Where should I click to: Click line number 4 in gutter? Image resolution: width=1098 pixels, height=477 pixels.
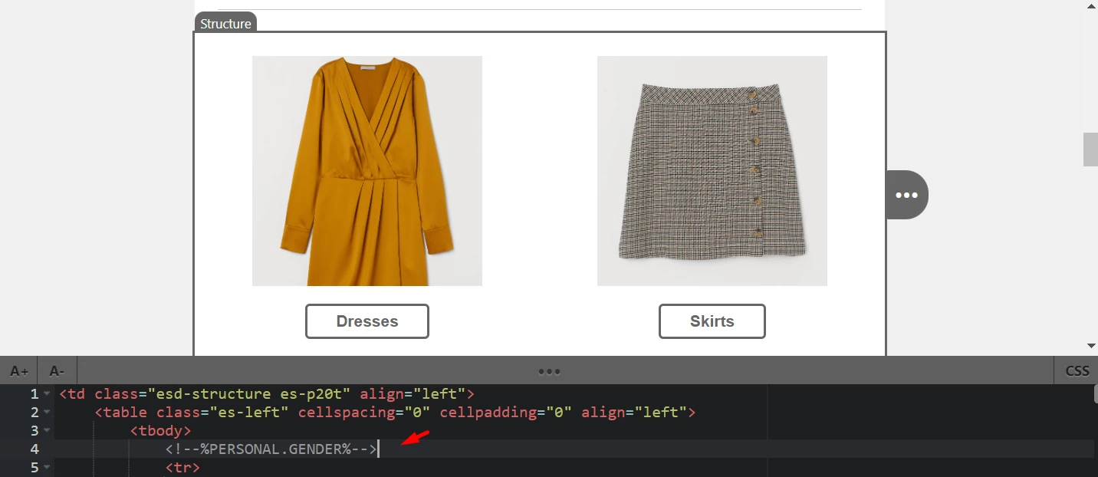(35, 449)
